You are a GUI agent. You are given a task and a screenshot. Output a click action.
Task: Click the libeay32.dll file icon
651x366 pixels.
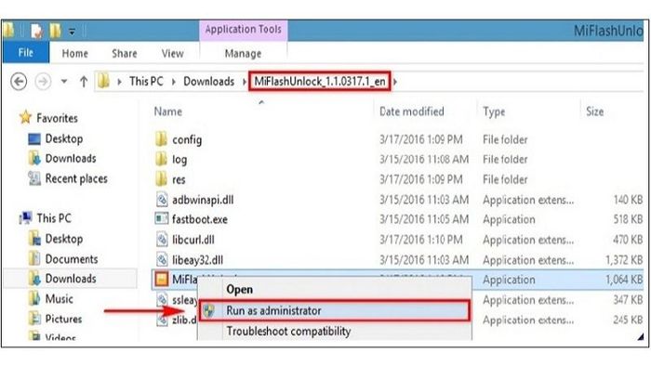(162, 259)
